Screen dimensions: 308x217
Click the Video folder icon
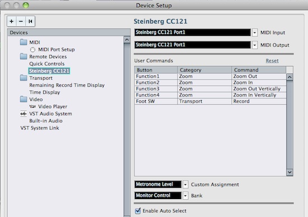tap(24, 99)
